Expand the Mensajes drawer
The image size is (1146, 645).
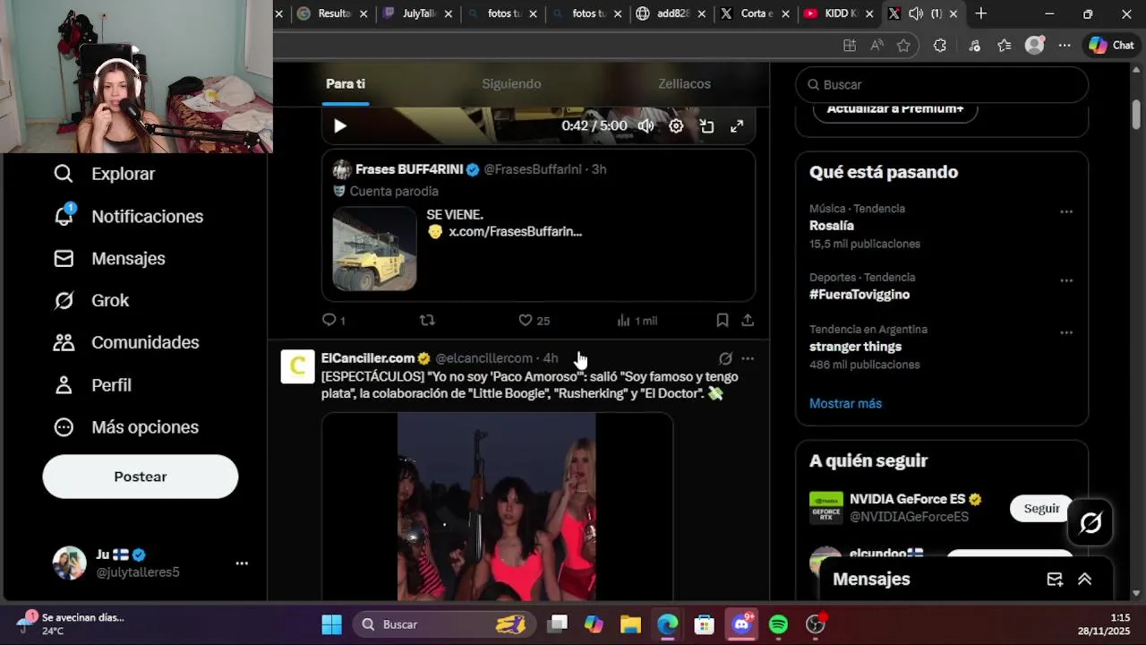click(x=1084, y=580)
